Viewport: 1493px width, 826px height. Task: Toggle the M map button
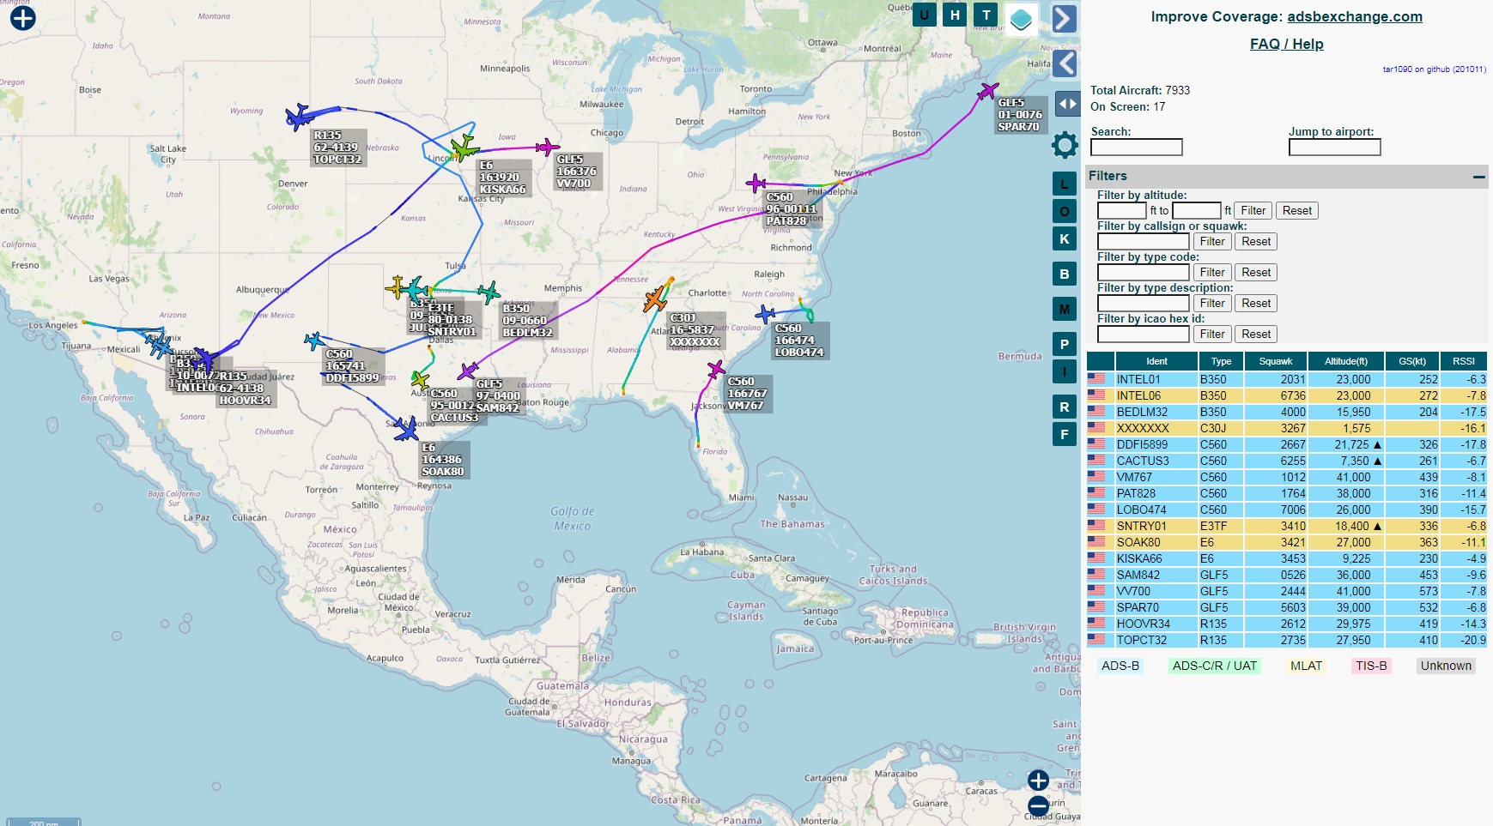click(1065, 309)
